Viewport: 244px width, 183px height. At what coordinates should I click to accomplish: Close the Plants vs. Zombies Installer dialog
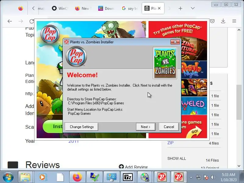(x=175, y=42)
